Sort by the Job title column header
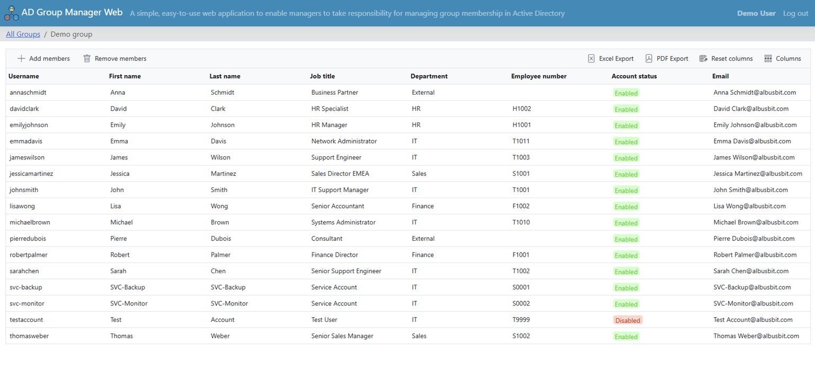Image resolution: width=815 pixels, height=378 pixels. click(x=322, y=76)
